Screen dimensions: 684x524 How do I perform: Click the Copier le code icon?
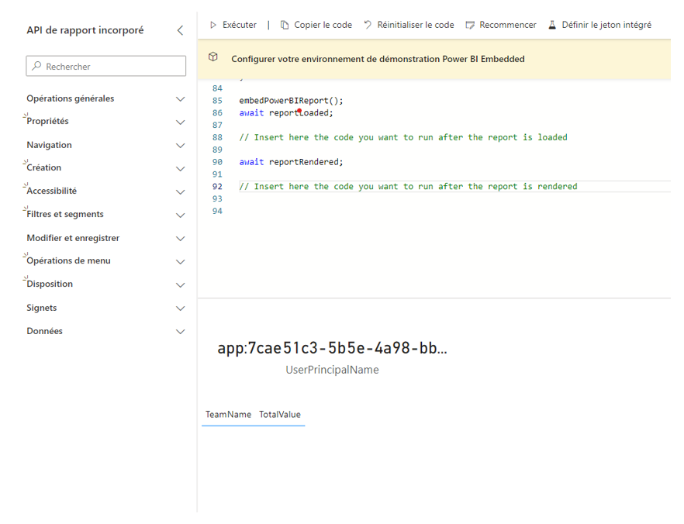pyautogui.click(x=285, y=25)
